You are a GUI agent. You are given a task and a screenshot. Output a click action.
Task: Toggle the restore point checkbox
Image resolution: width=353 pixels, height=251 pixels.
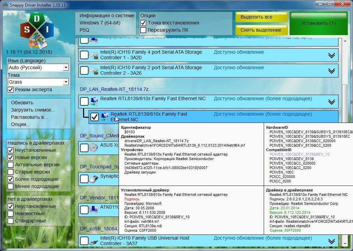point(143,23)
